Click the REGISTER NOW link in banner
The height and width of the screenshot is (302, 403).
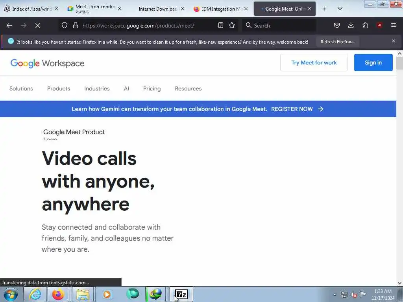(297, 109)
